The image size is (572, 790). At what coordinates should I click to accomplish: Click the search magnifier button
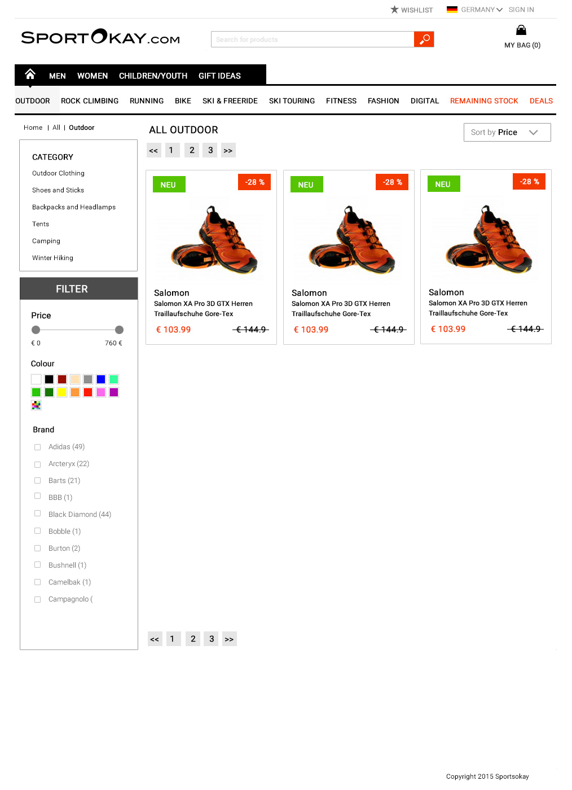tap(424, 39)
